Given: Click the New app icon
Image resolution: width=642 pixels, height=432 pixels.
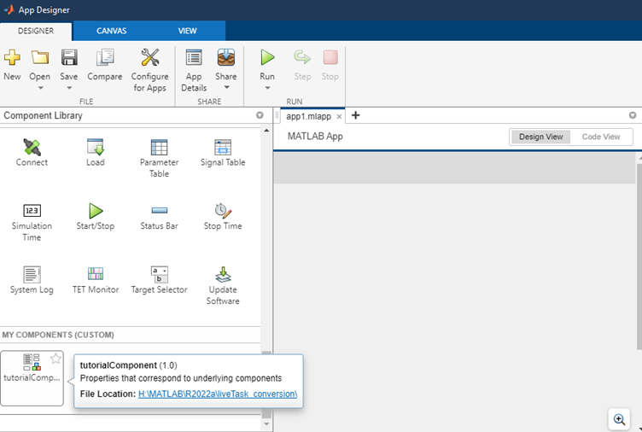Looking at the screenshot, I should tap(12, 57).
